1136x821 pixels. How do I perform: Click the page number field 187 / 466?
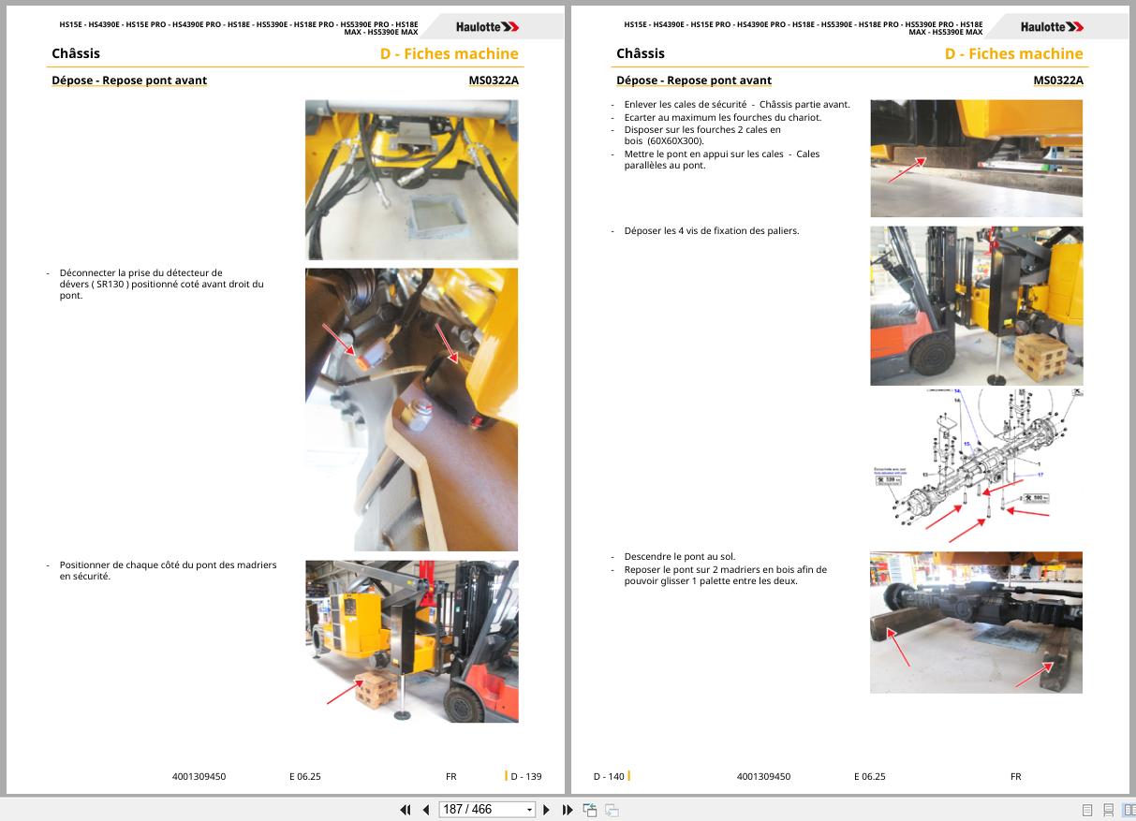coord(481,810)
